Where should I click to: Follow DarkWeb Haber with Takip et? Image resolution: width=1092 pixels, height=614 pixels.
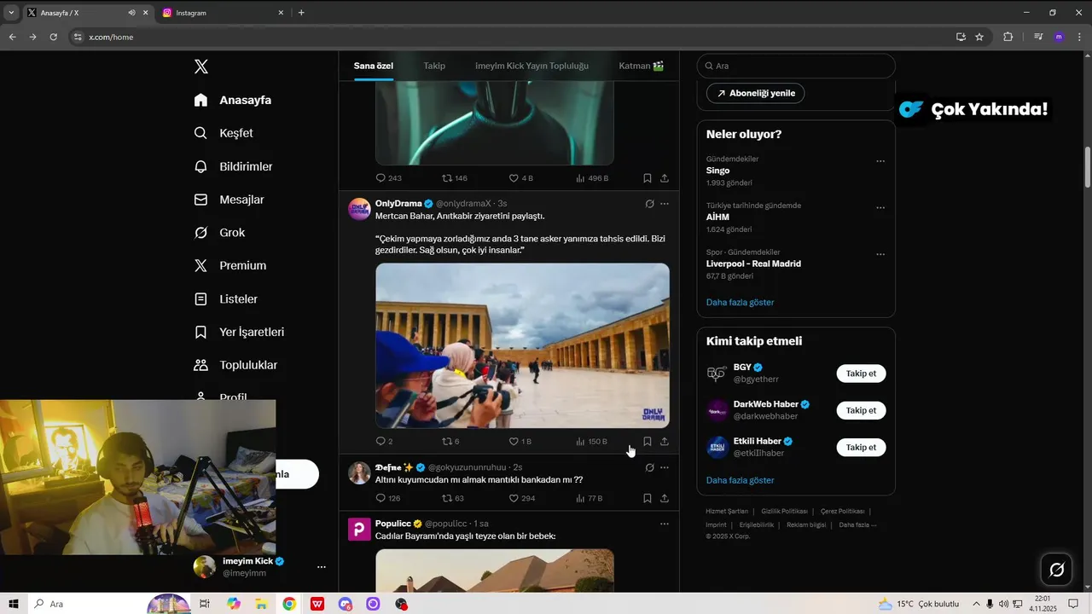pos(861,410)
